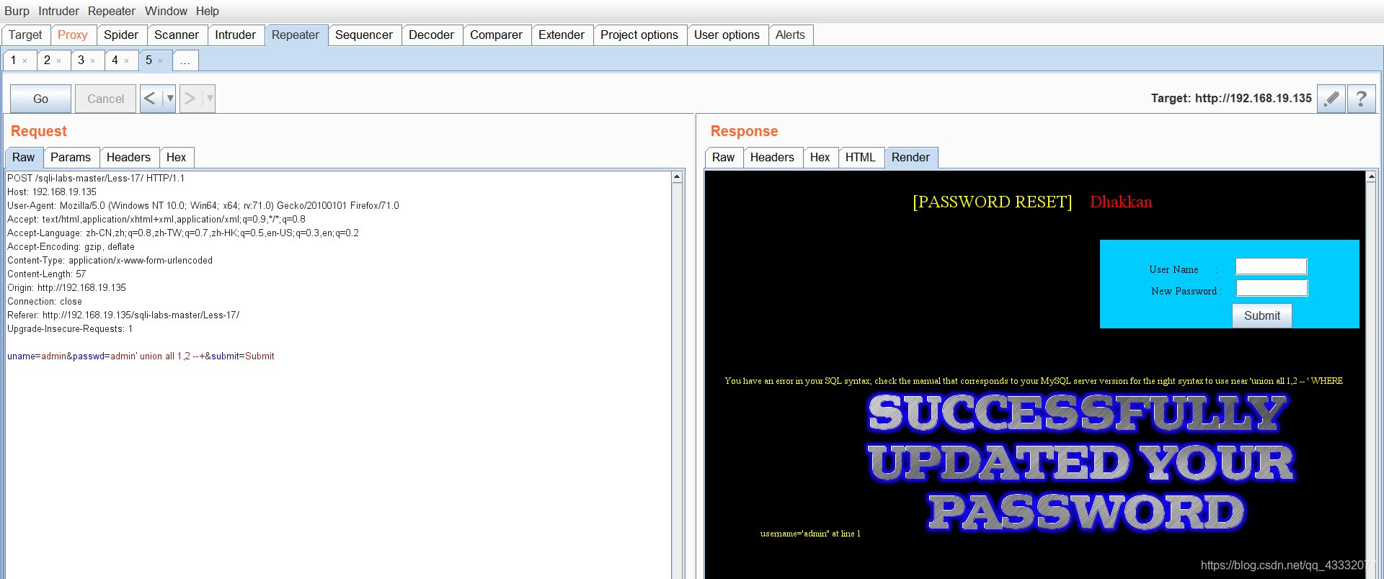Open the Alerts tab

(791, 35)
